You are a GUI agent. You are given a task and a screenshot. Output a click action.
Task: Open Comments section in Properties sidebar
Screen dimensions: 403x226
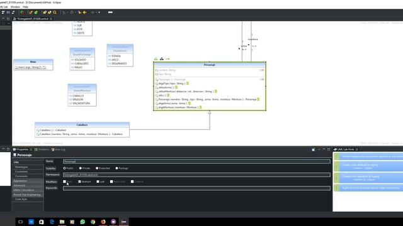point(21,176)
